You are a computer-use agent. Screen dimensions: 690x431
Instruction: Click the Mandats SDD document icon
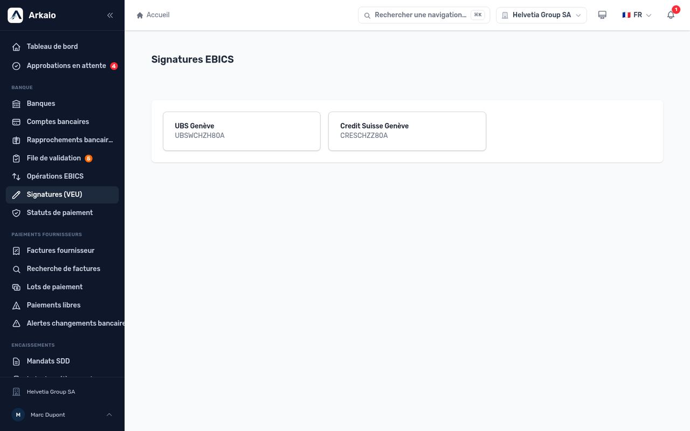click(16, 362)
